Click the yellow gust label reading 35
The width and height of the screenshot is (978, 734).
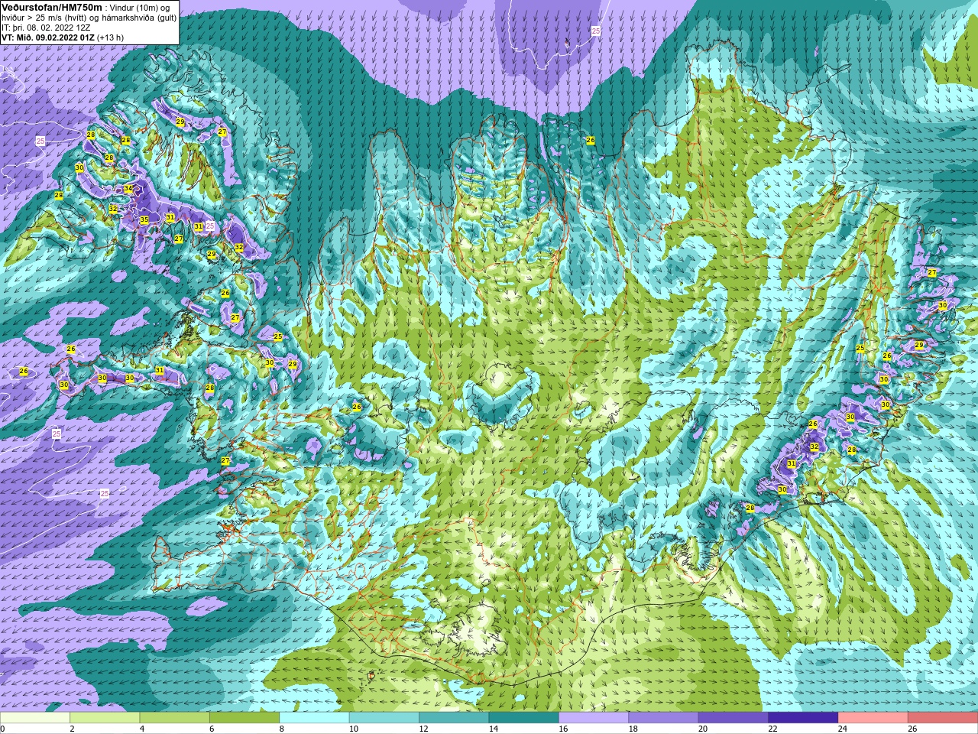coord(144,220)
